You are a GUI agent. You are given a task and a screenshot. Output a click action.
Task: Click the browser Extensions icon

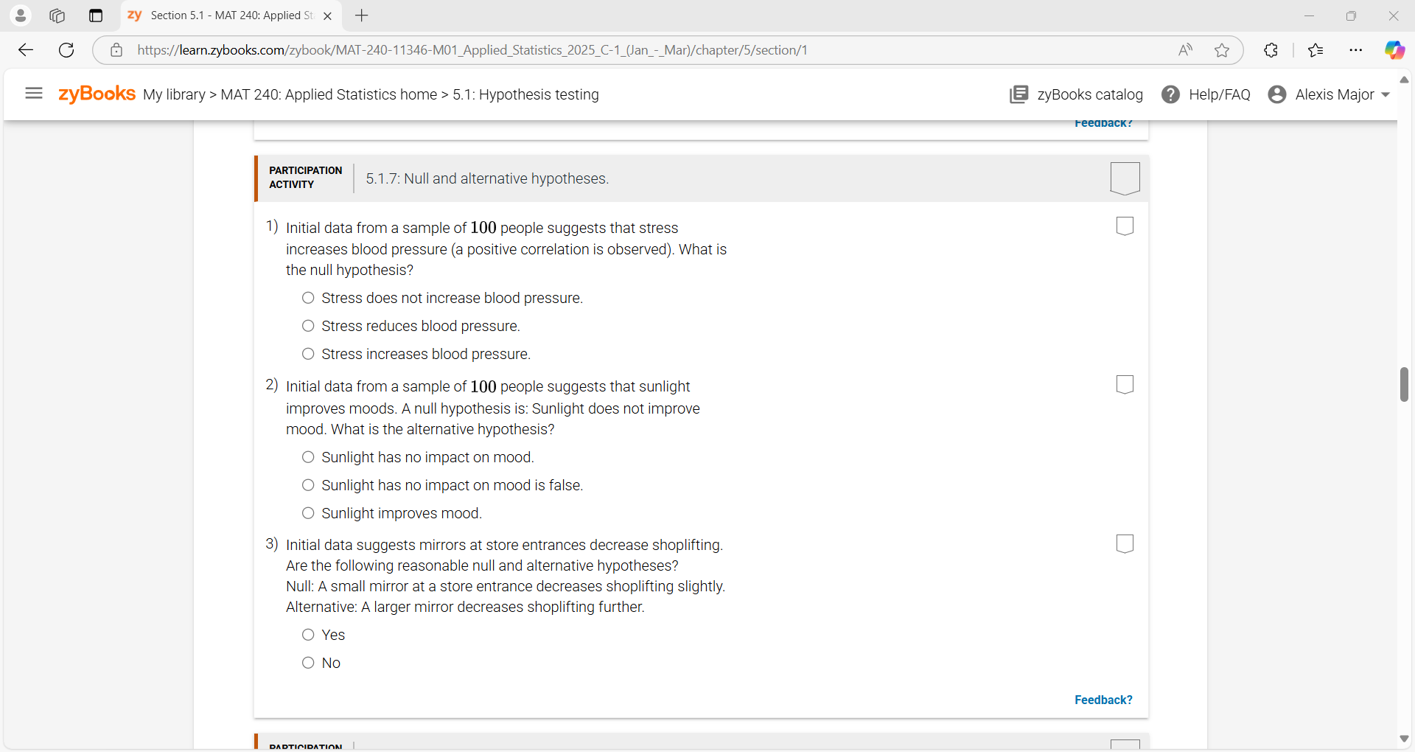tap(1271, 50)
